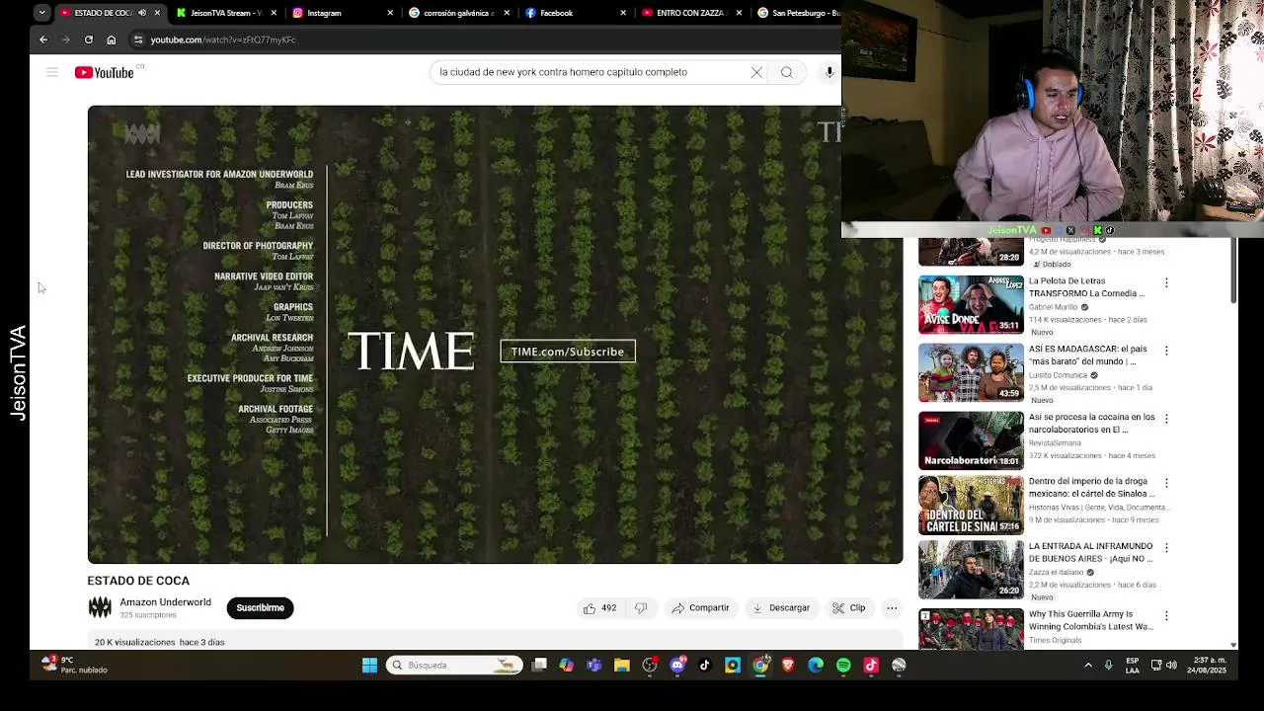
Task: Switch to the JeisonTVA Stream tab
Action: [x=221, y=13]
